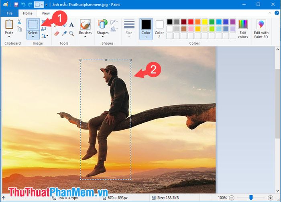Image resolution: width=281 pixels, height=202 pixels.
Task: Click the top-middle selection handle on canvas
Action: [x=106, y=60]
